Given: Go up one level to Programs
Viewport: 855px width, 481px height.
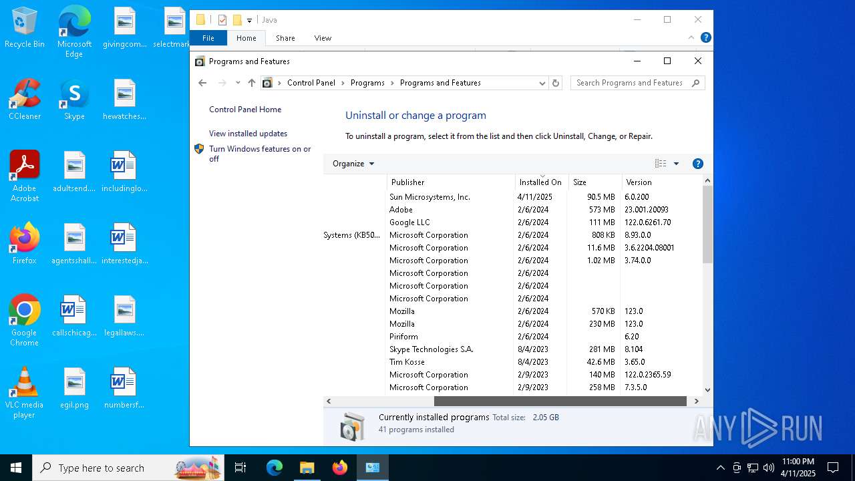Looking at the screenshot, I should (x=251, y=83).
